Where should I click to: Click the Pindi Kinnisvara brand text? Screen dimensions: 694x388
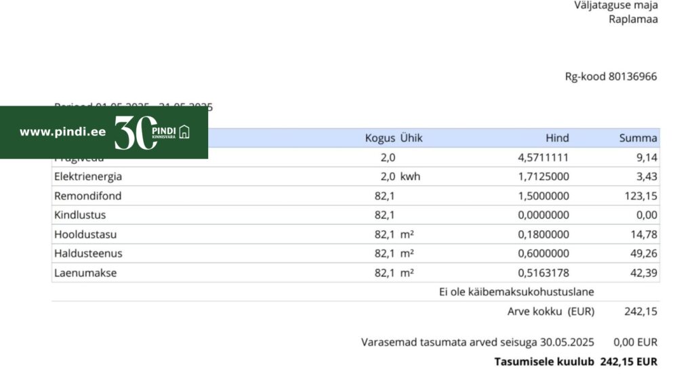click(164, 131)
